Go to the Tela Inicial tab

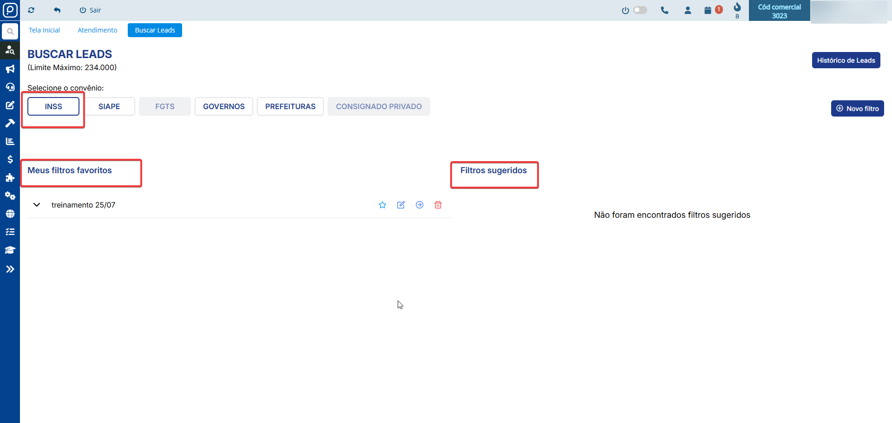pos(45,30)
